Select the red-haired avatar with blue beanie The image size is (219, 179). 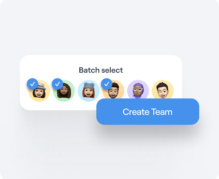click(88, 91)
